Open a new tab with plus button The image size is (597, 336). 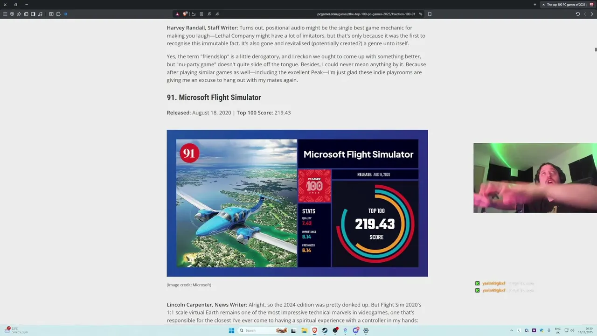(535, 5)
